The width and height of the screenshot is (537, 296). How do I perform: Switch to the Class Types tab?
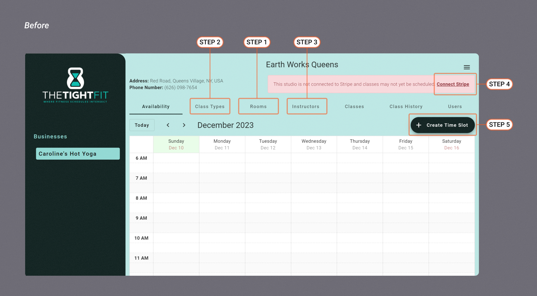pos(210,106)
